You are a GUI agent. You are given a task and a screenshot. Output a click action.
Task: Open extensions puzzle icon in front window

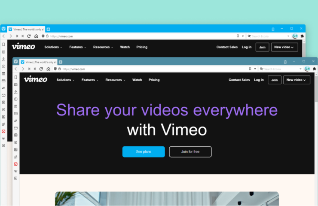[x=315, y=69]
